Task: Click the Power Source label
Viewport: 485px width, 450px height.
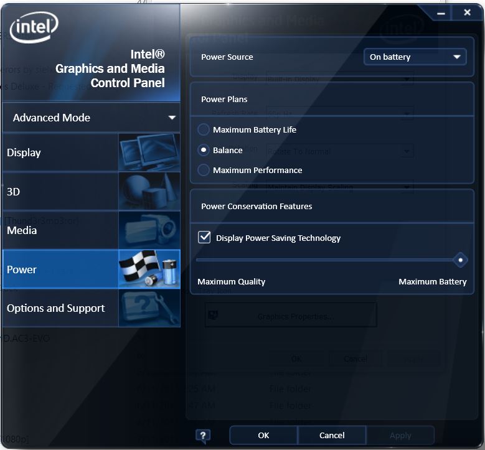Action: coord(227,57)
